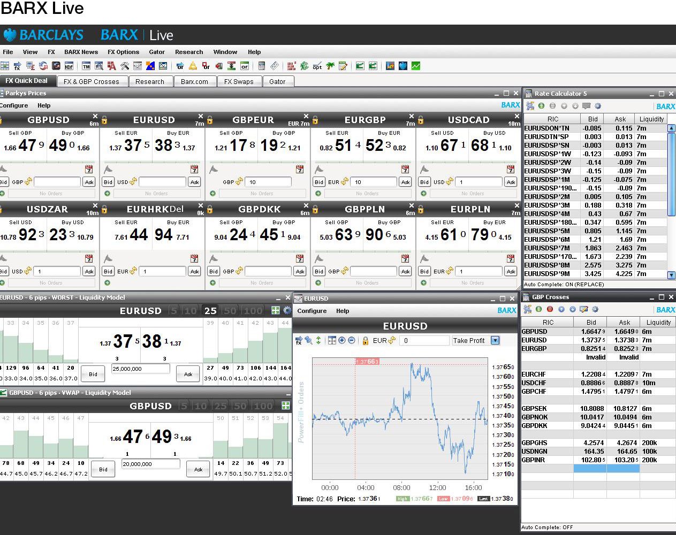
Task: Click Rate Calculator scrollbar down arrow
Action: point(671,275)
